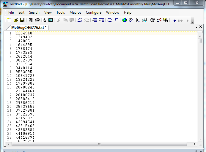
Task: Toggle visible paragraph marks (¶)
Action: [x=116, y=20]
